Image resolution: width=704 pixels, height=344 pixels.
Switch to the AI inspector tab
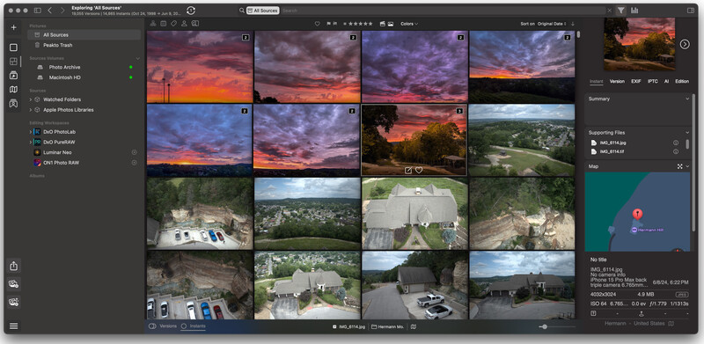[666, 81]
